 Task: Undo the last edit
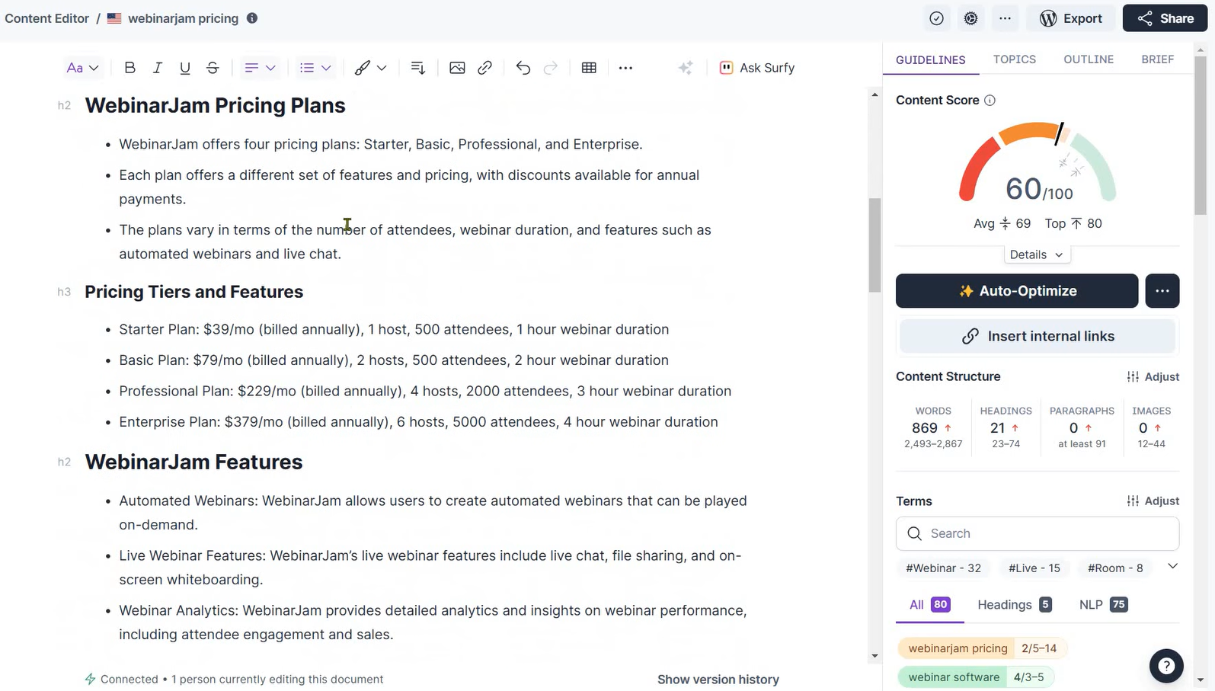(523, 68)
